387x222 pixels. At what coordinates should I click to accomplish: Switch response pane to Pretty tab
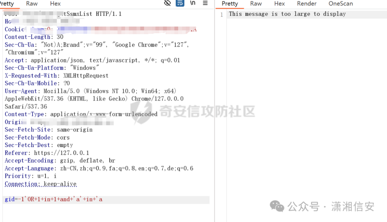(230, 4)
